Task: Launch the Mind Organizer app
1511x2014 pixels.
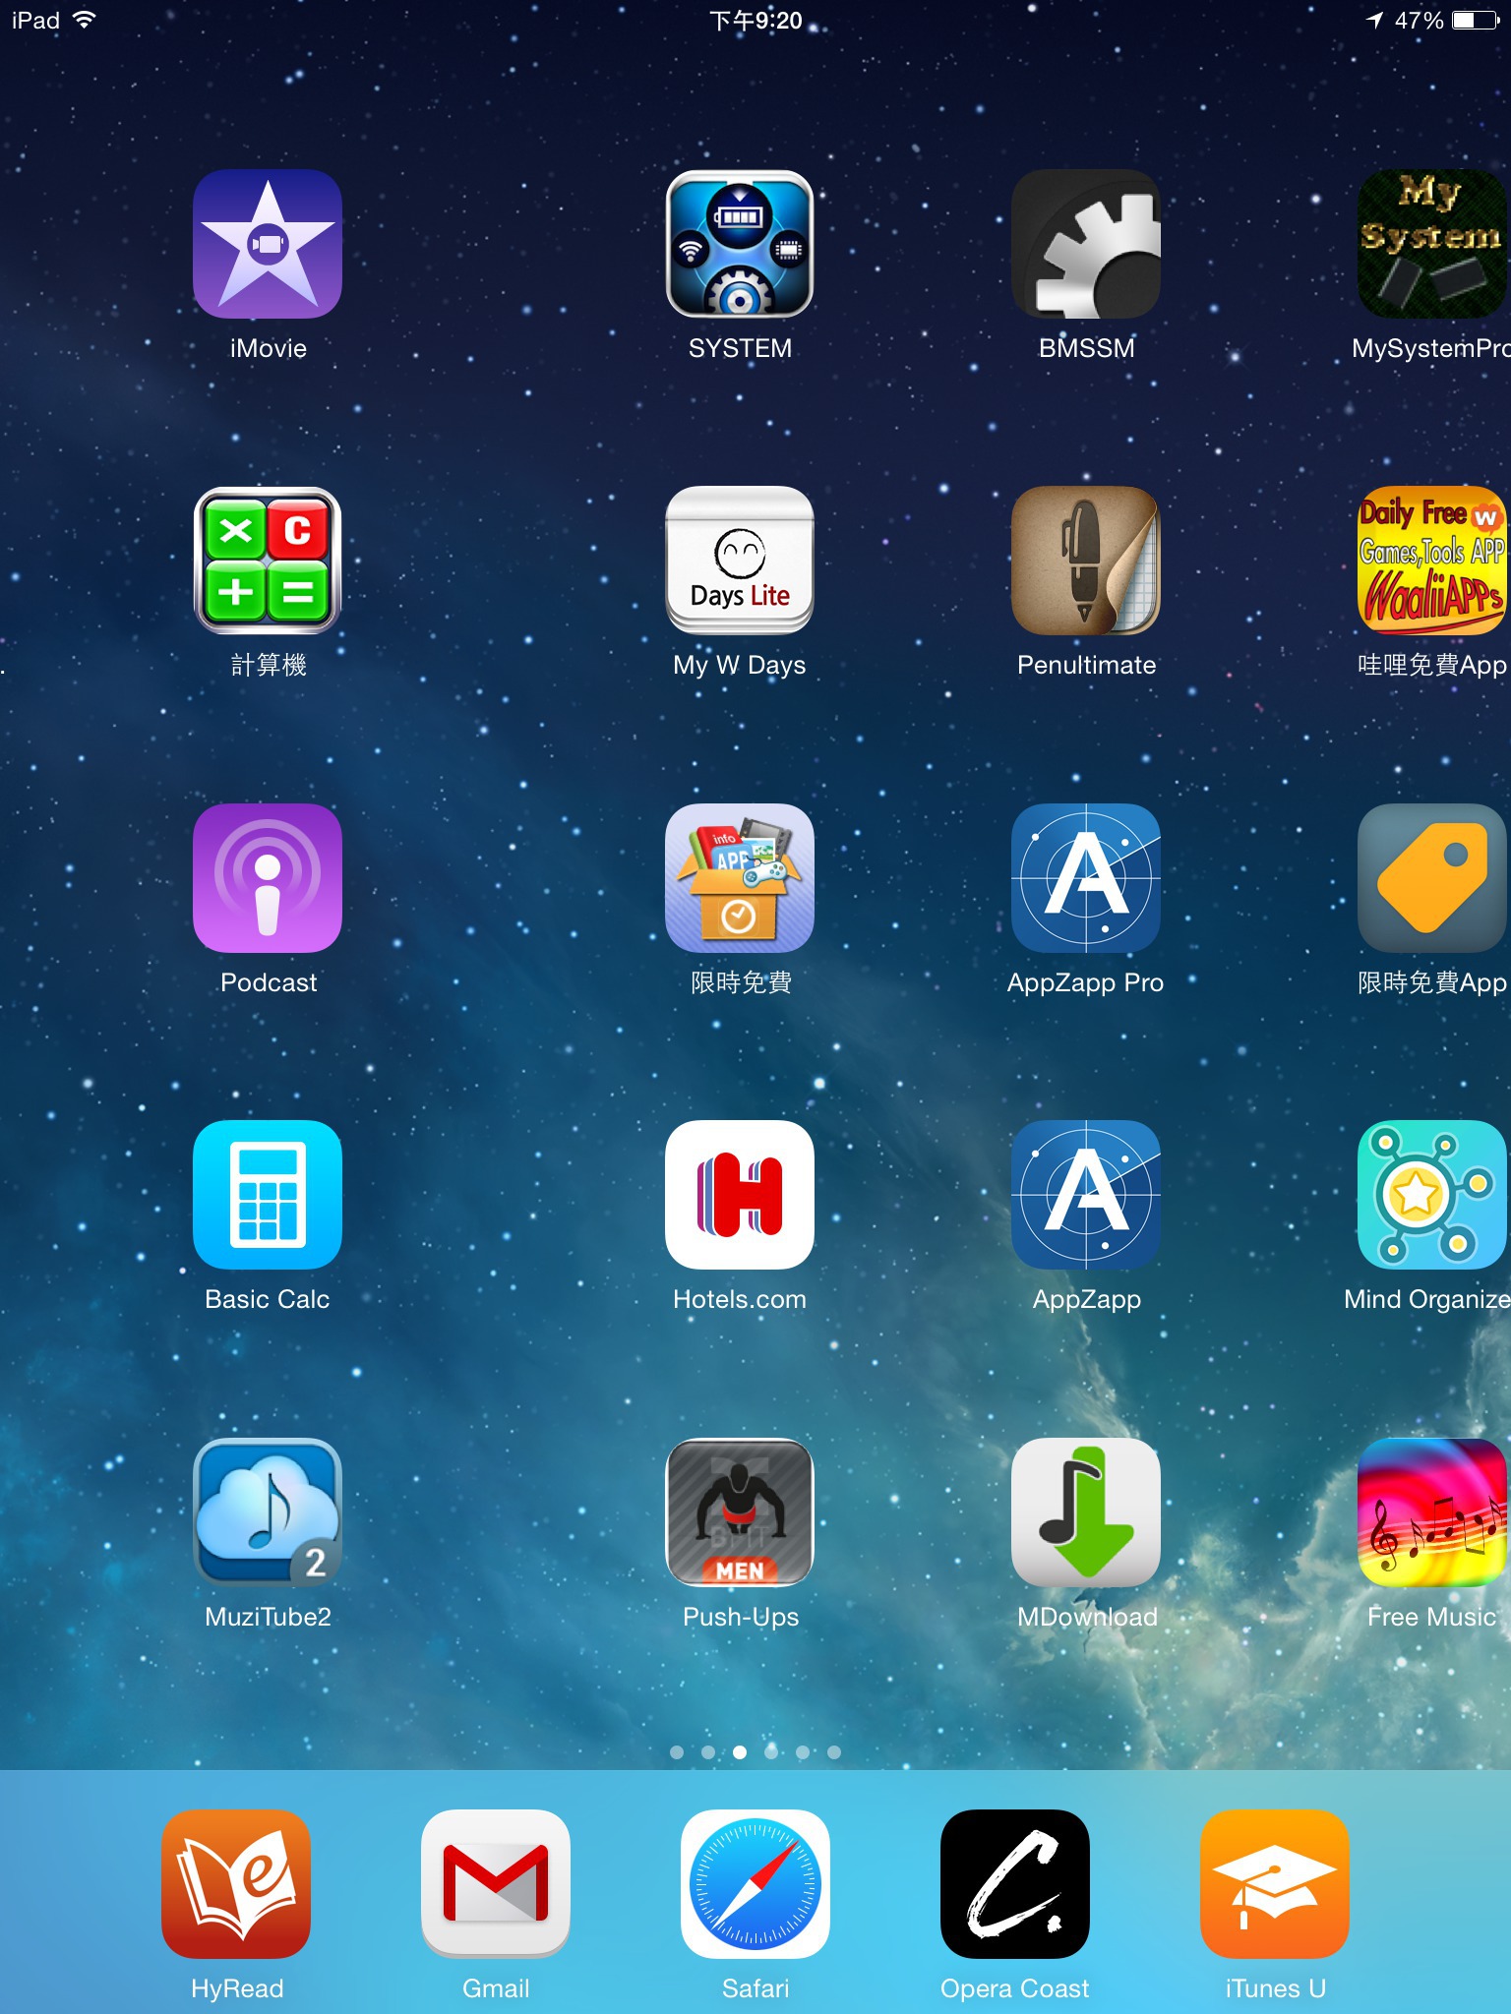Action: (x=1432, y=1195)
